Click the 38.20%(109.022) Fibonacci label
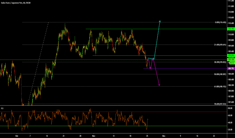 pyautogui.click(x=220, y=62)
